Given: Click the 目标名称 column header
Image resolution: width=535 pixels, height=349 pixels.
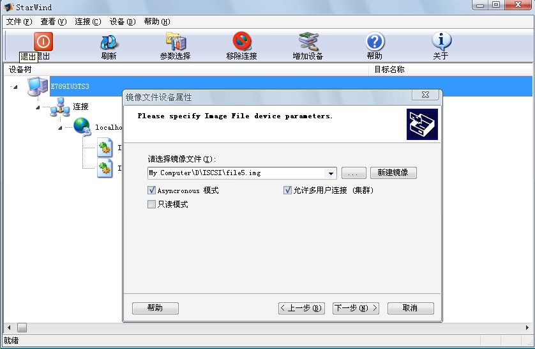Looking at the screenshot, I should tap(450, 70).
